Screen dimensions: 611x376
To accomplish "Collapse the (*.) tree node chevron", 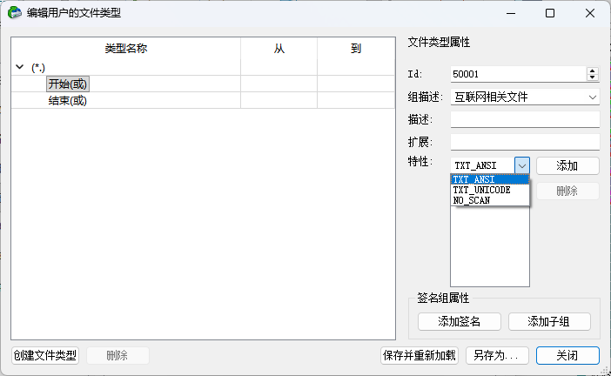I will [19, 67].
